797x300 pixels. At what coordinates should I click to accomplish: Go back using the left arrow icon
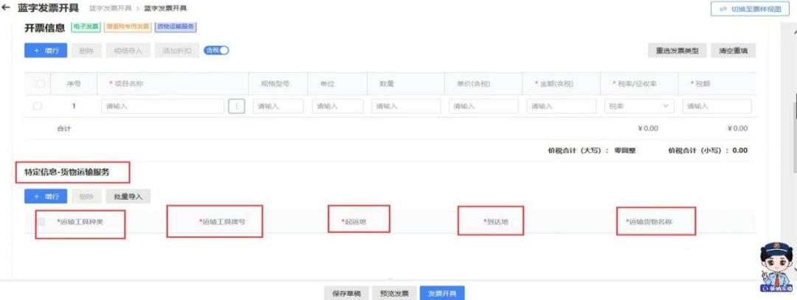(6, 9)
